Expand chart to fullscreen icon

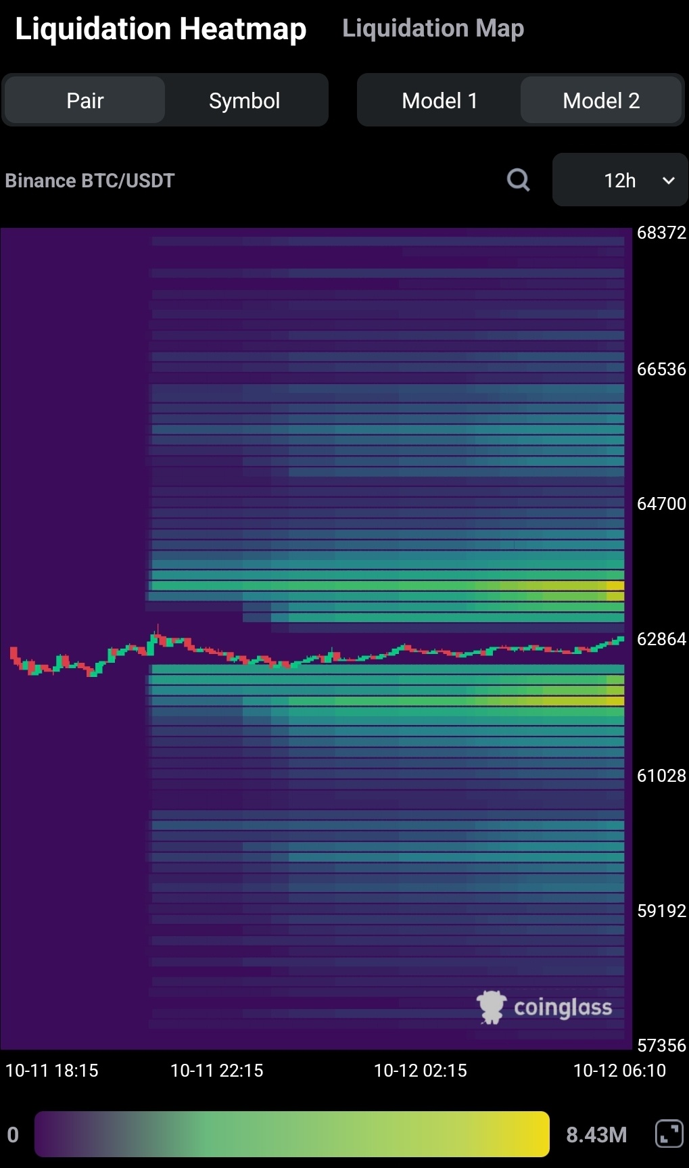coord(669,1134)
